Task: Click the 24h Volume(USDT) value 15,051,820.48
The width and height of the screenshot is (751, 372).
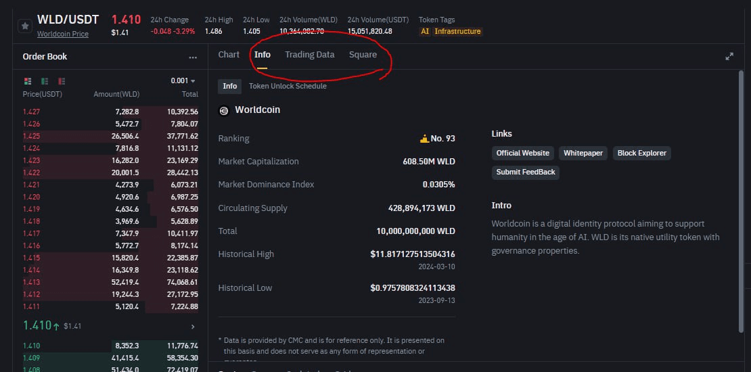Action: (x=370, y=31)
